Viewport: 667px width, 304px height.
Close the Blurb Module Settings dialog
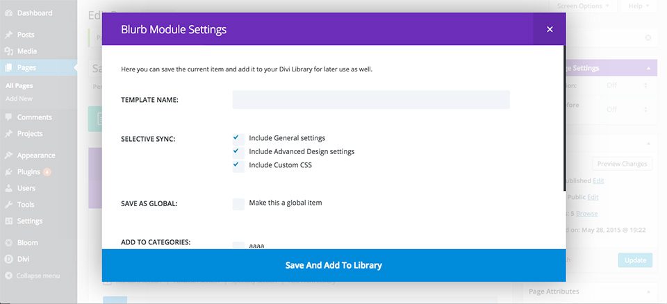coord(550,29)
